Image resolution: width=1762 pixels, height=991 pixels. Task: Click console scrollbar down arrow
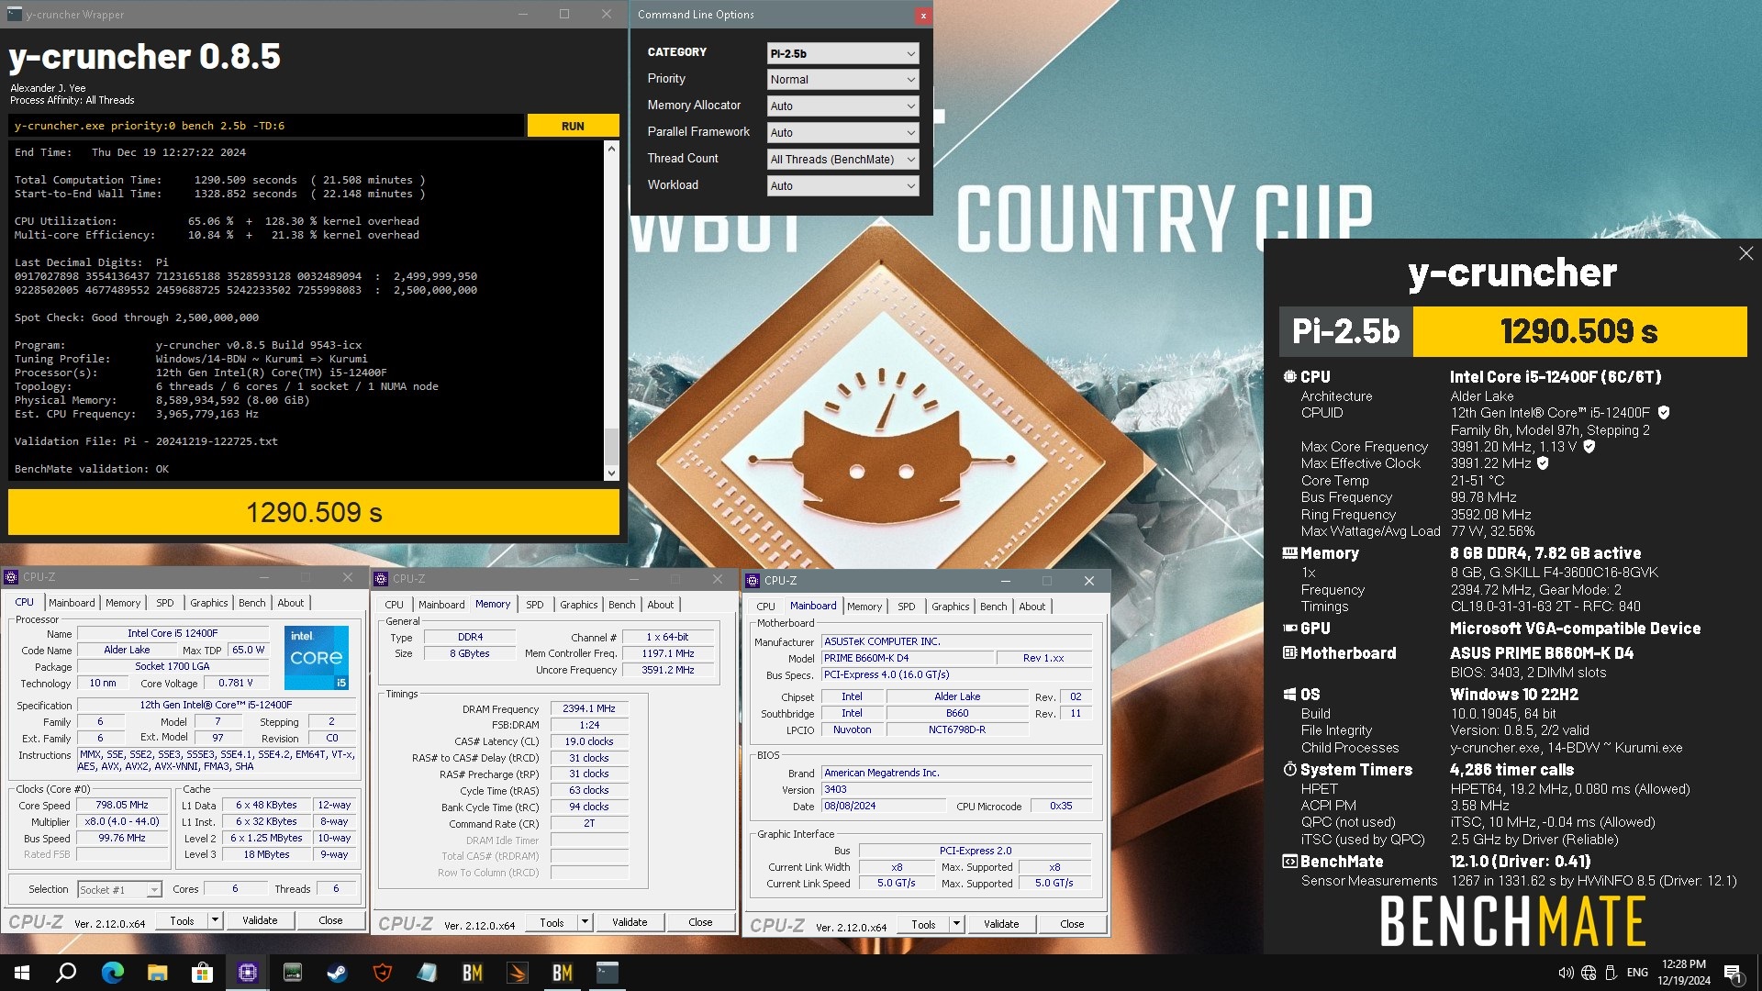point(611,473)
